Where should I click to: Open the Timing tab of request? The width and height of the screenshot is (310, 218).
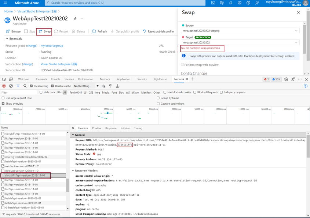138,128
